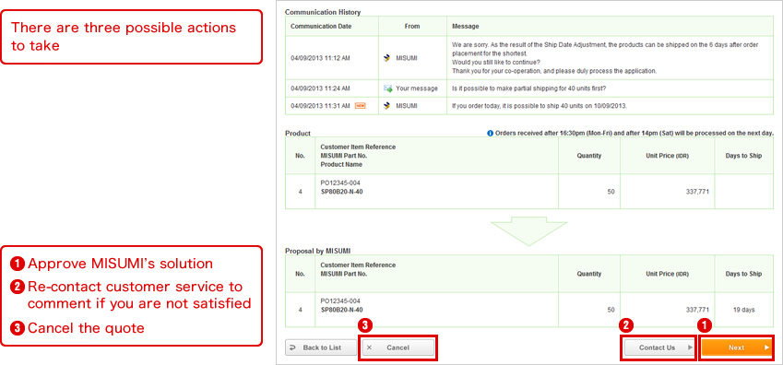Click the orange Next button
Viewport: 783px width, 365px height.
coord(736,347)
